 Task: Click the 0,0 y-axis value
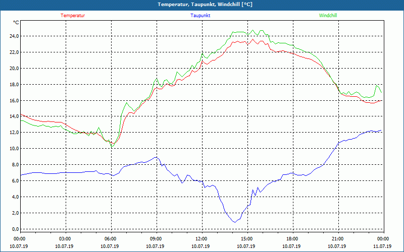click(15, 229)
